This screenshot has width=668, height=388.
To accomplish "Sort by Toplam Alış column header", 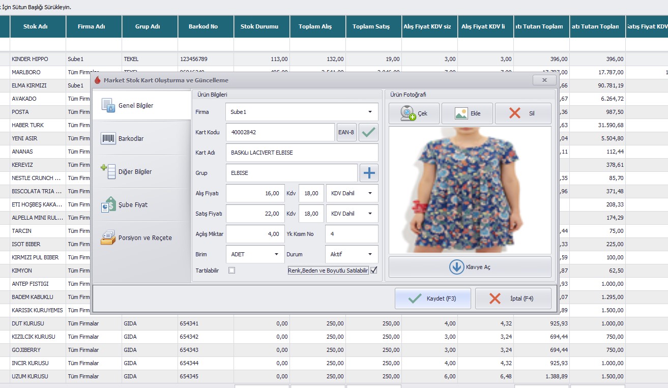I will click(317, 26).
